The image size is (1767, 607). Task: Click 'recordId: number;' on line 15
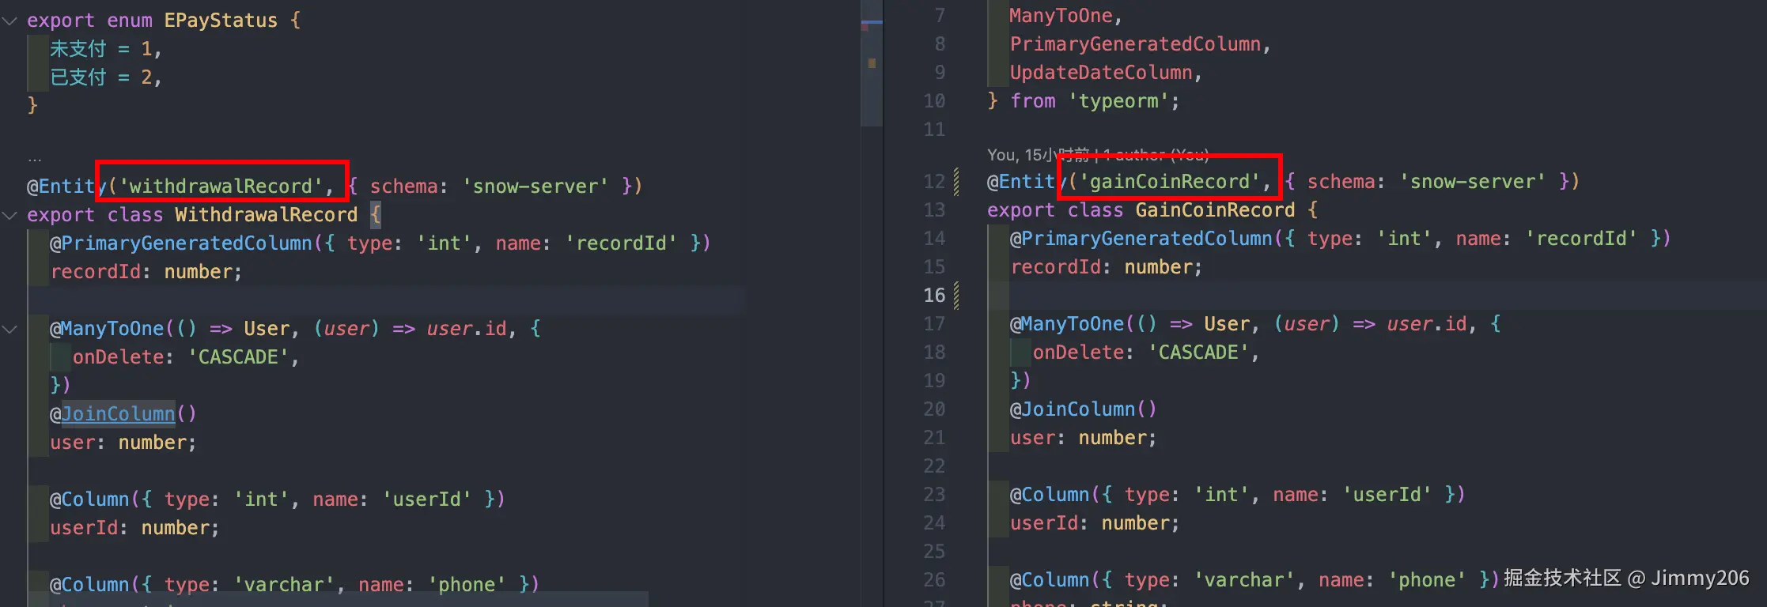coord(1107,267)
